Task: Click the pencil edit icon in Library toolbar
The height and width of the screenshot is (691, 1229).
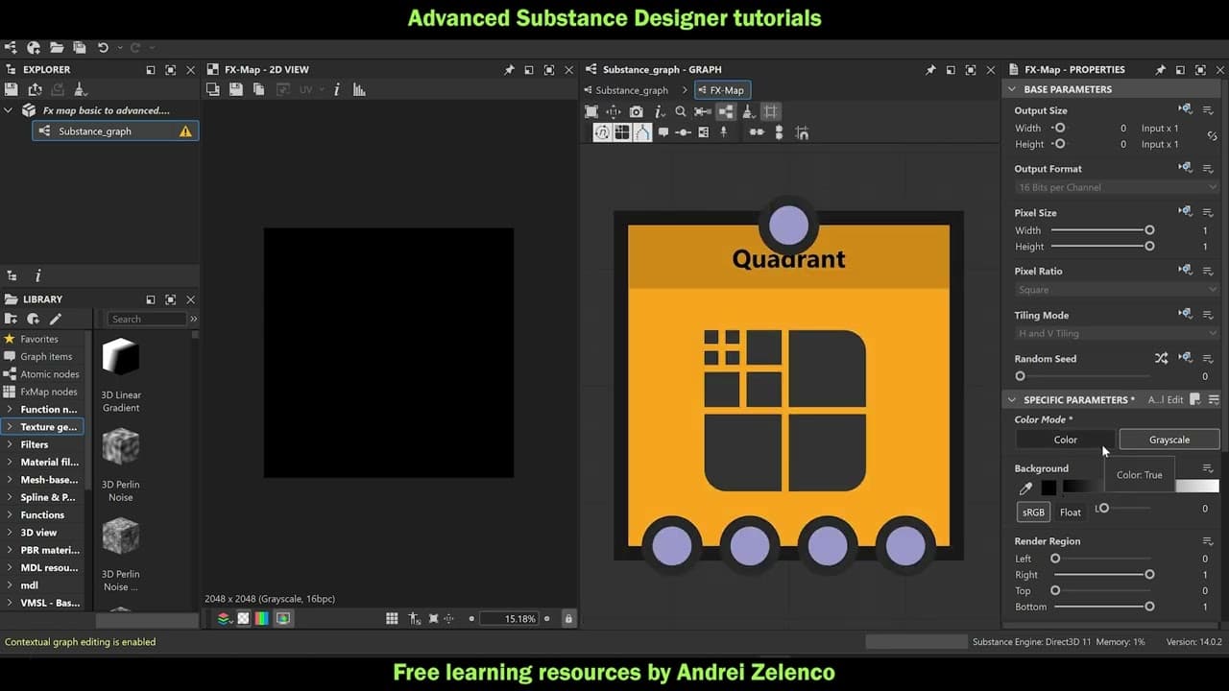Action: pyautogui.click(x=56, y=319)
